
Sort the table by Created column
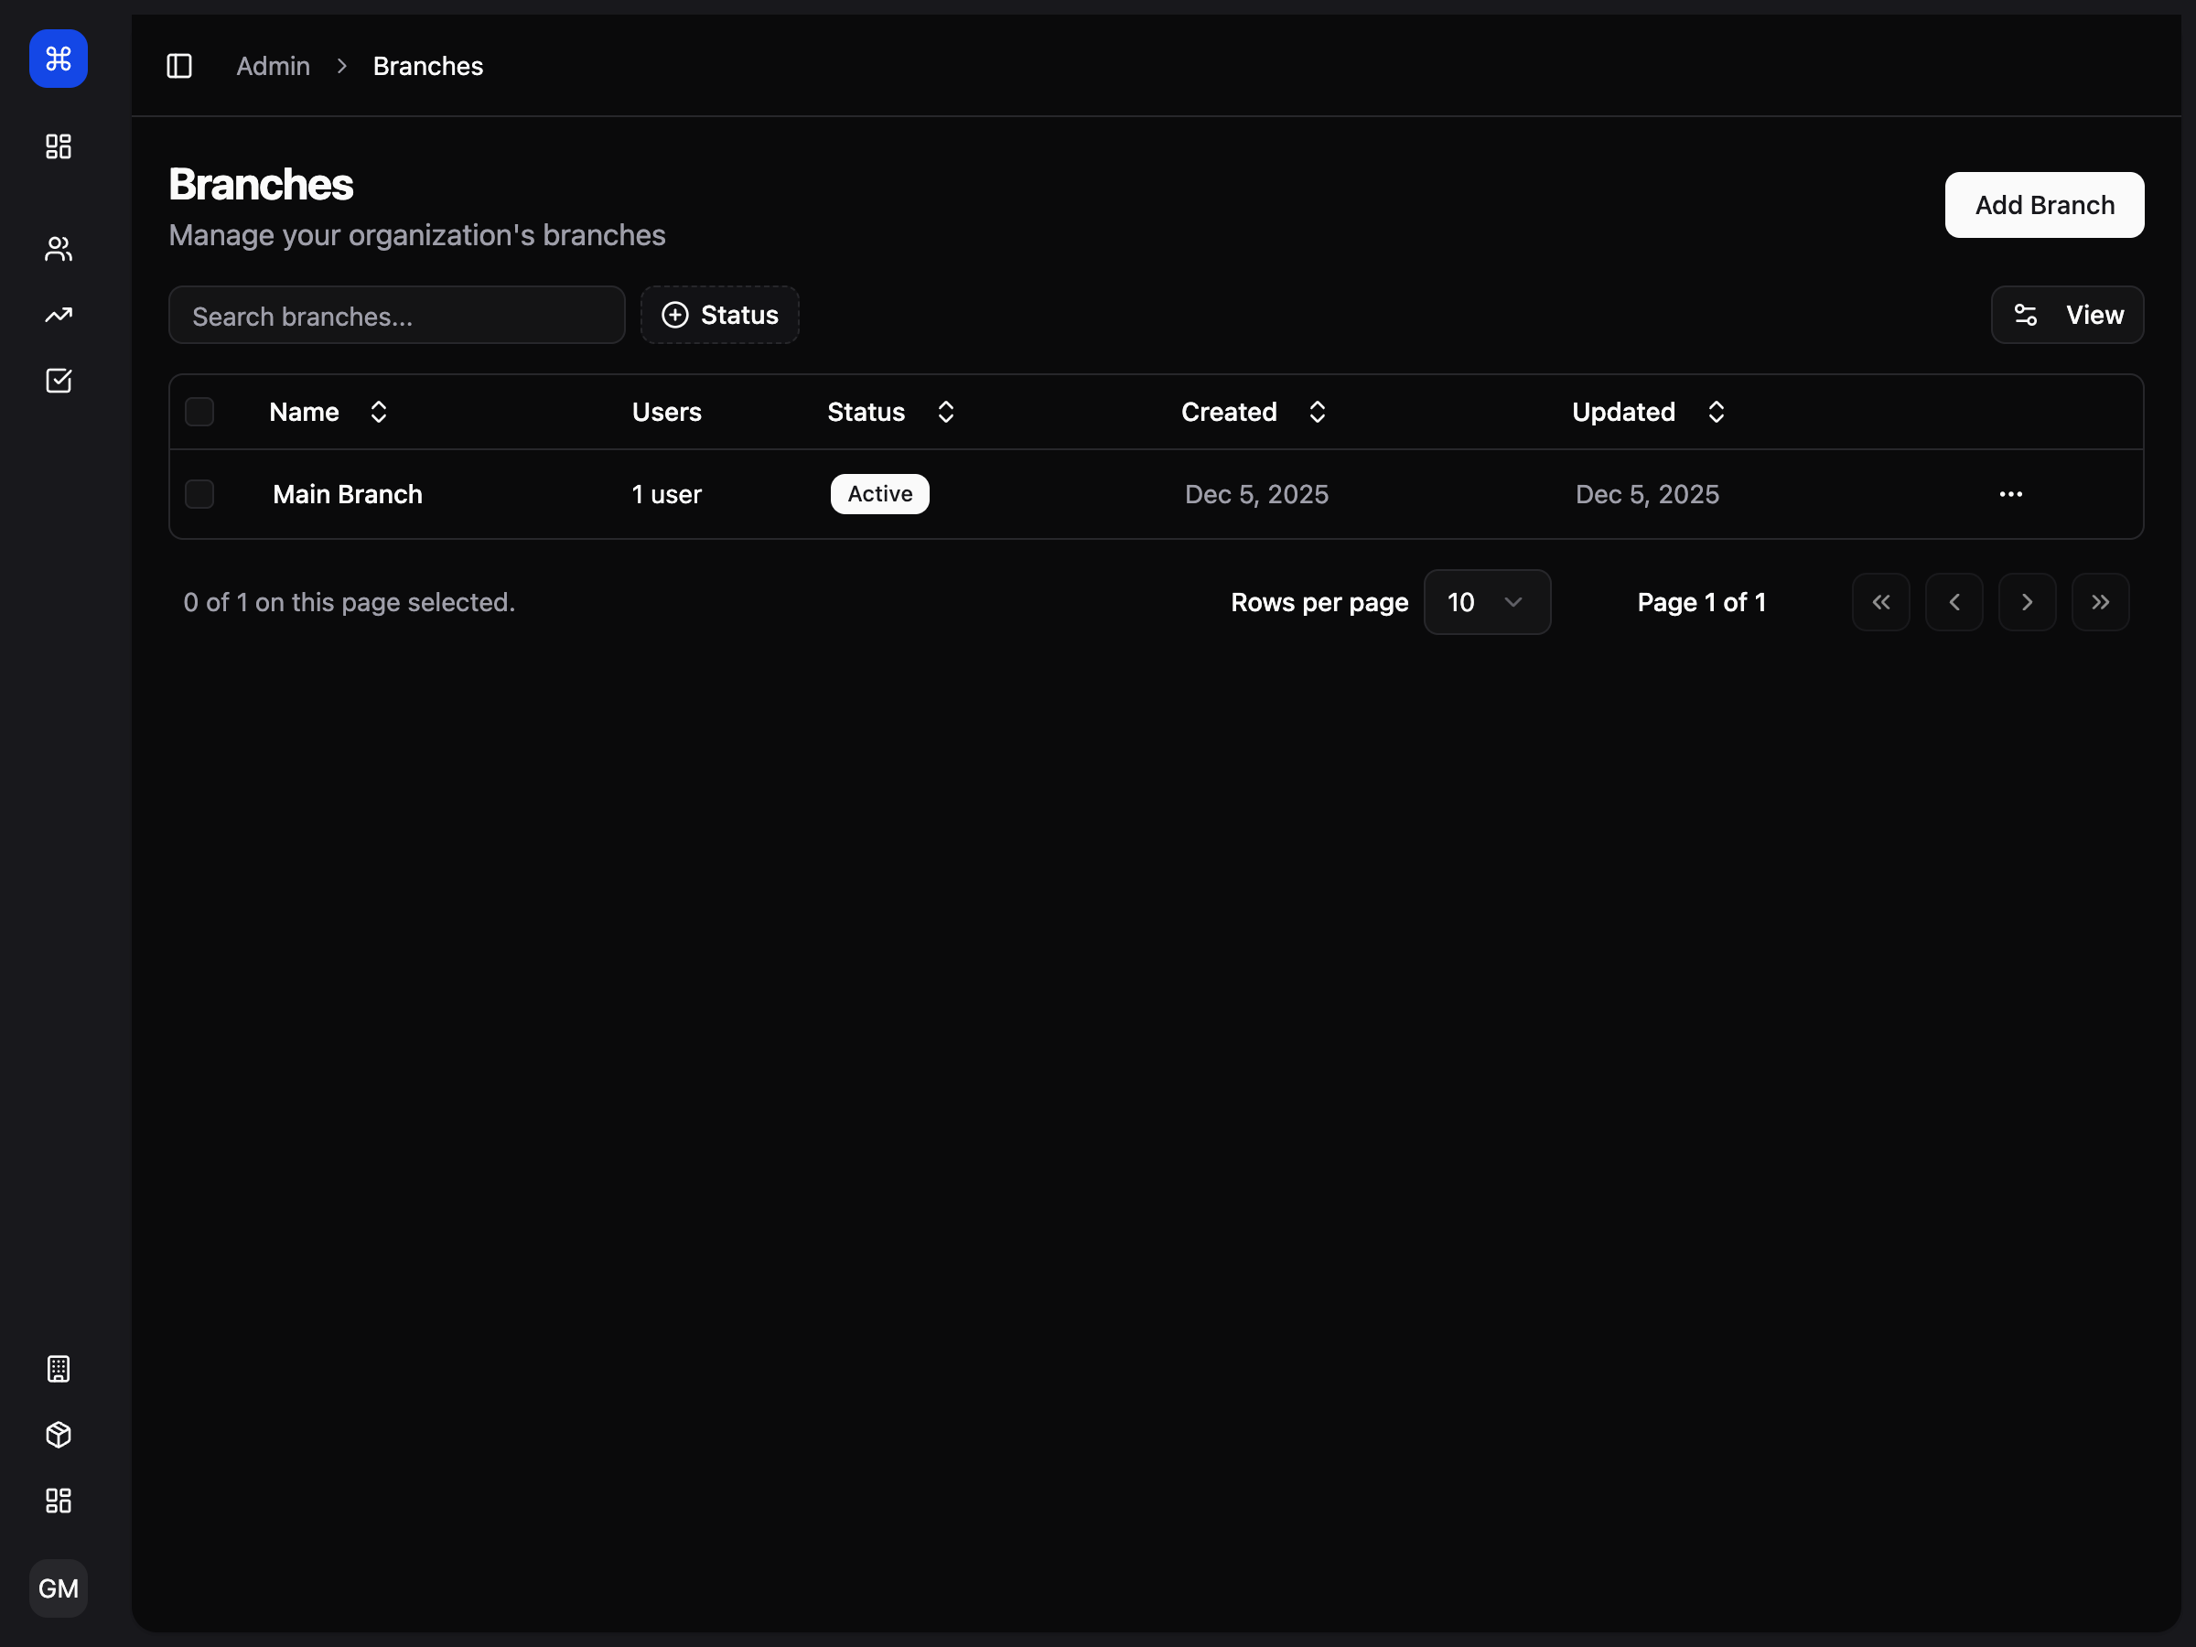pyautogui.click(x=1317, y=411)
